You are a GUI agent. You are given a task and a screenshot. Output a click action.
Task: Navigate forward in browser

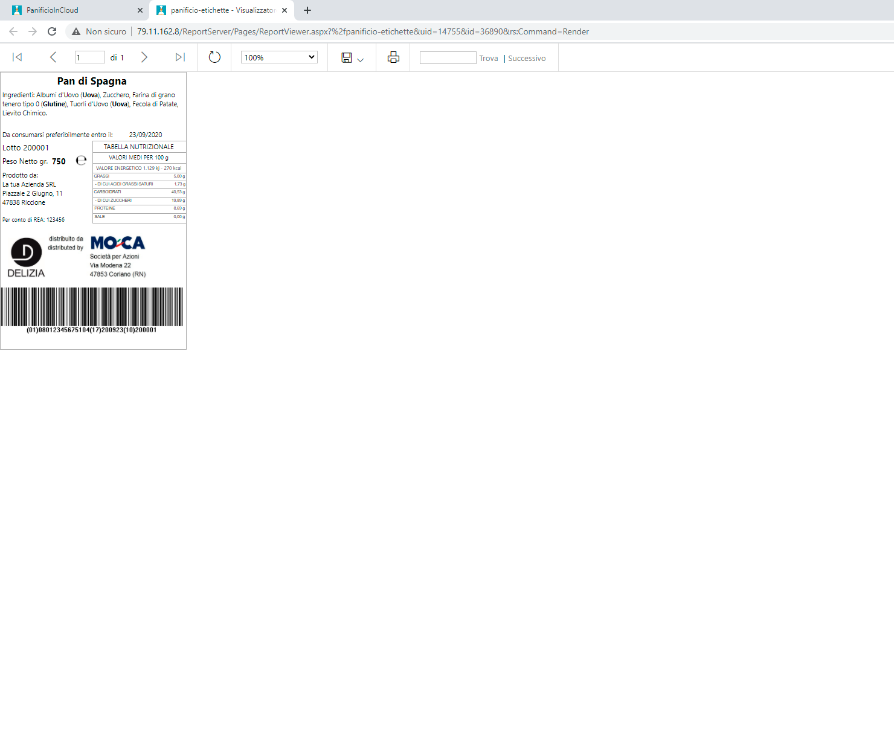pos(33,31)
